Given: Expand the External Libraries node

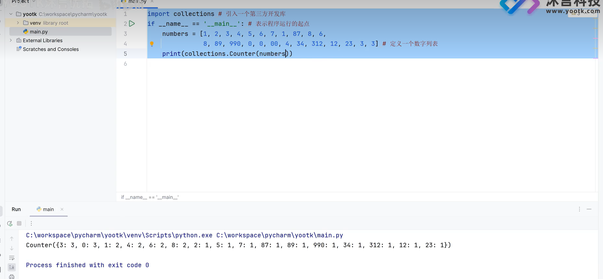Looking at the screenshot, I should click(x=11, y=40).
